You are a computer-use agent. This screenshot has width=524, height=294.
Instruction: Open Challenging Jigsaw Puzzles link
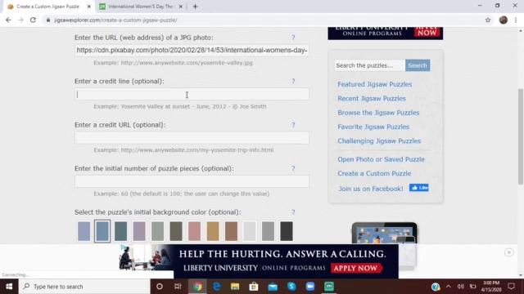[379, 141]
